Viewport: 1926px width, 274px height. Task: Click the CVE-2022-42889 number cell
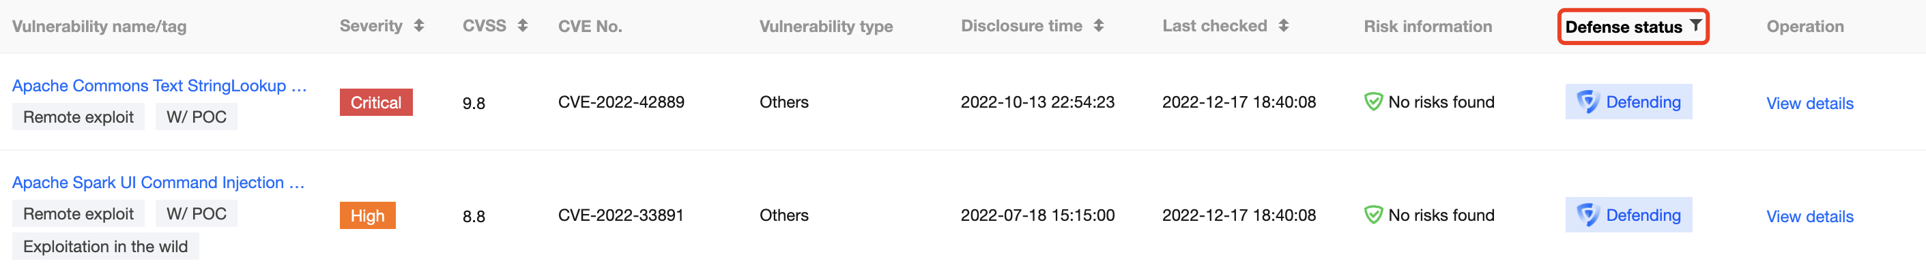pyautogui.click(x=620, y=102)
